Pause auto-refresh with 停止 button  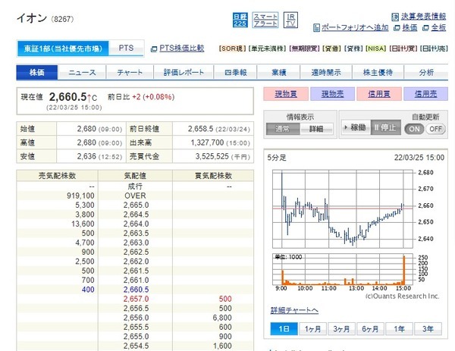tap(386, 127)
